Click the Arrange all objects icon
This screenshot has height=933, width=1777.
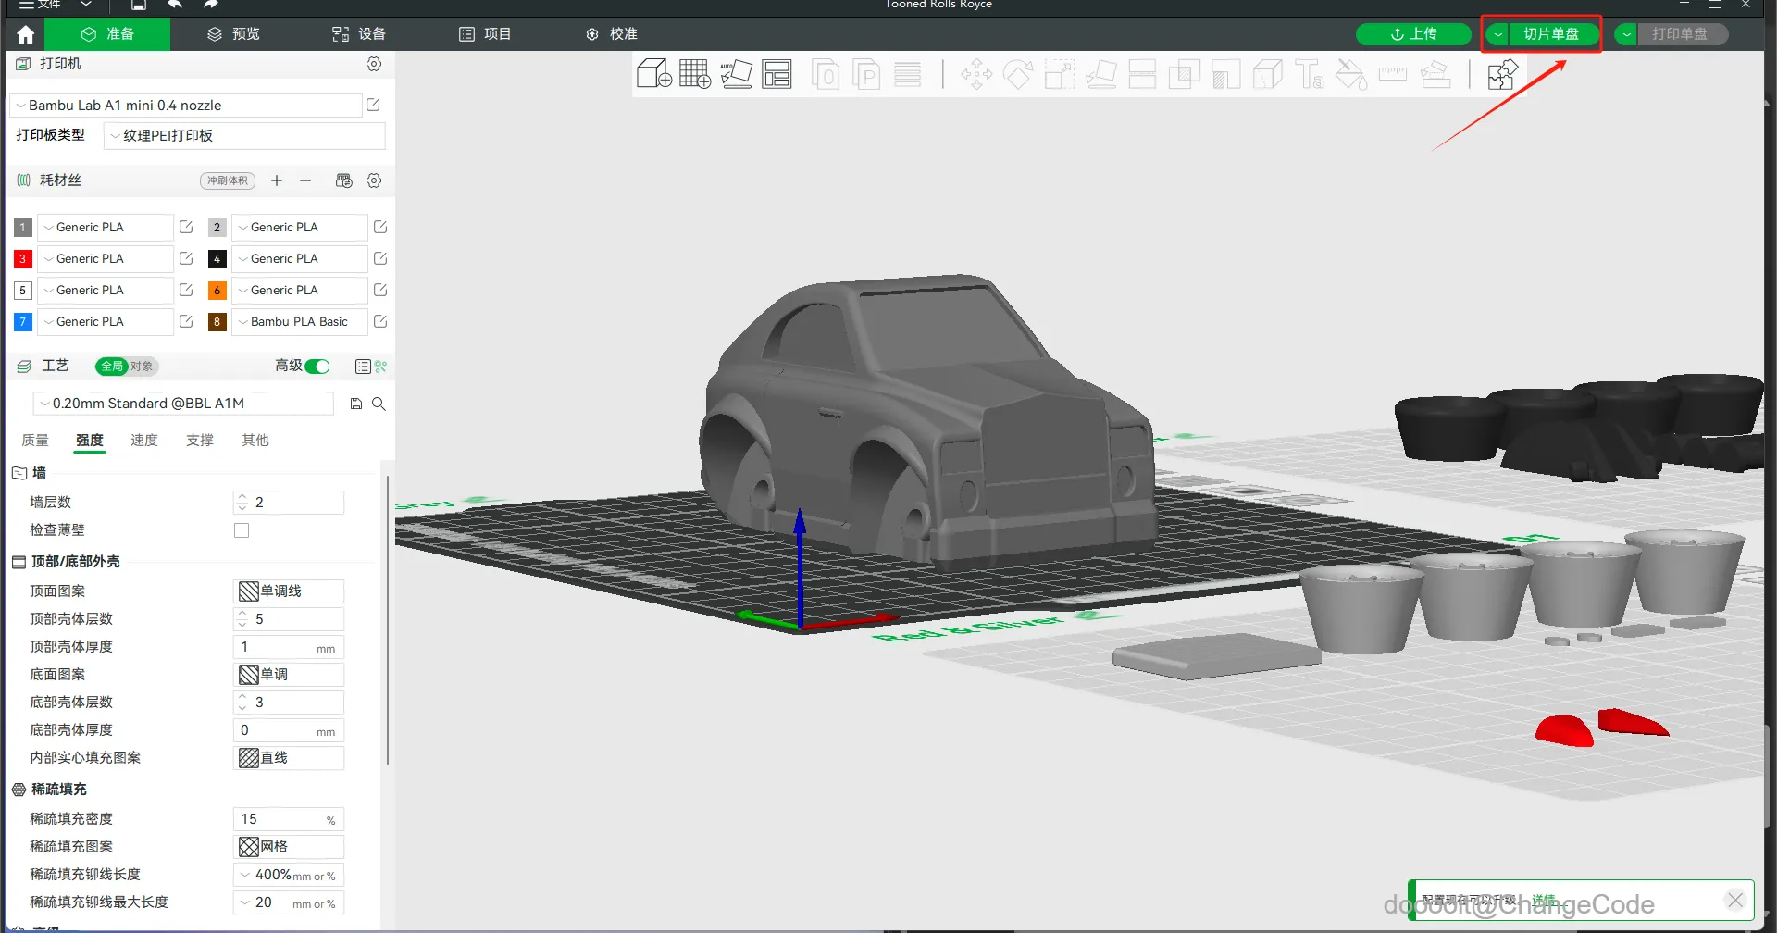pyautogui.click(x=777, y=74)
